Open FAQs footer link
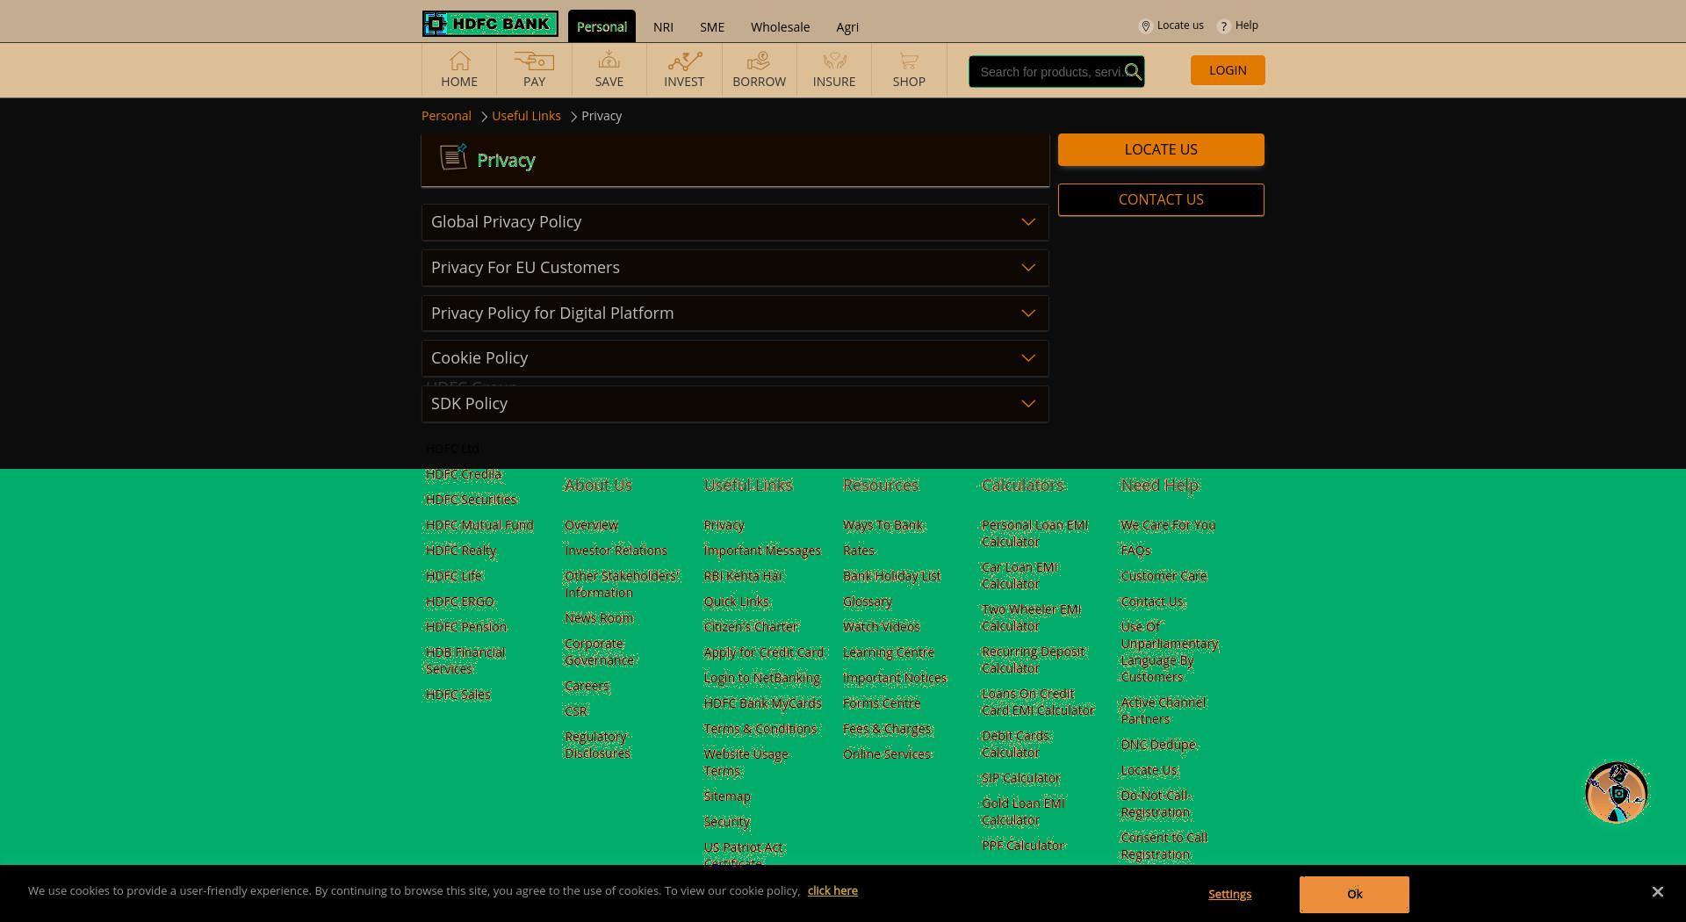This screenshot has width=1686, height=922. pos(1135,551)
